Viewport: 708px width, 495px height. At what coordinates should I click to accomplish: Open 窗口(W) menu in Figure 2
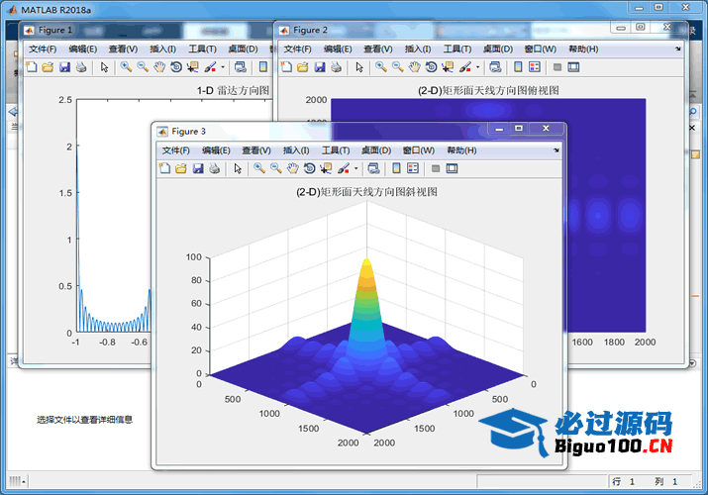pyautogui.click(x=540, y=49)
